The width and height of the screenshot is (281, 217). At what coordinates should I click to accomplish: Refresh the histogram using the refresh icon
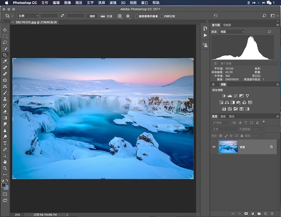pos(269,31)
